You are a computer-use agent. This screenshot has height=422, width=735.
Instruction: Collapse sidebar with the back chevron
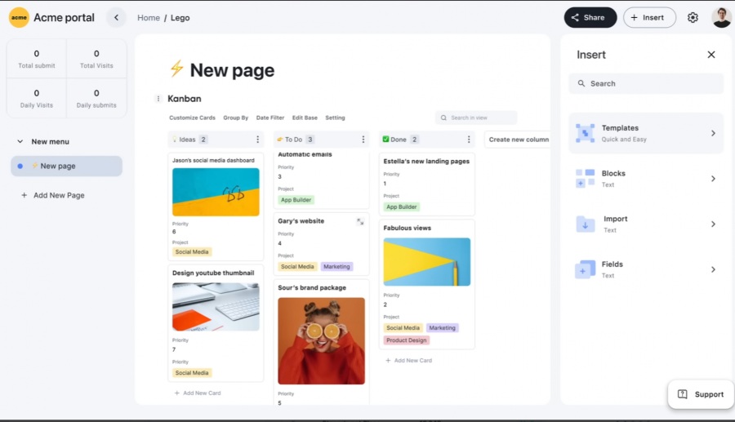click(116, 18)
